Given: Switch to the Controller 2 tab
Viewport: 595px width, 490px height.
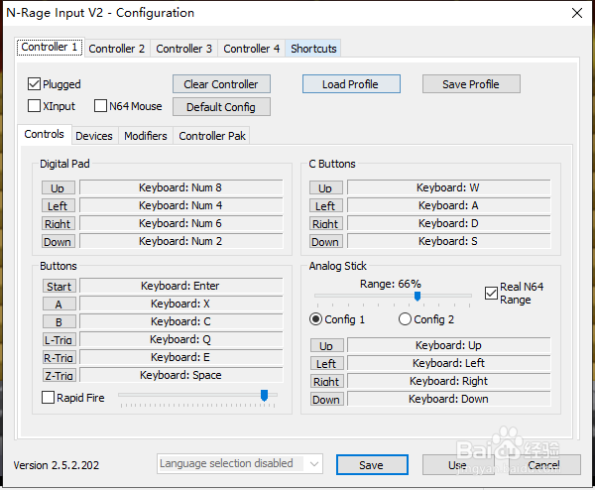Looking at the screenshot, I should pos(117,49).
